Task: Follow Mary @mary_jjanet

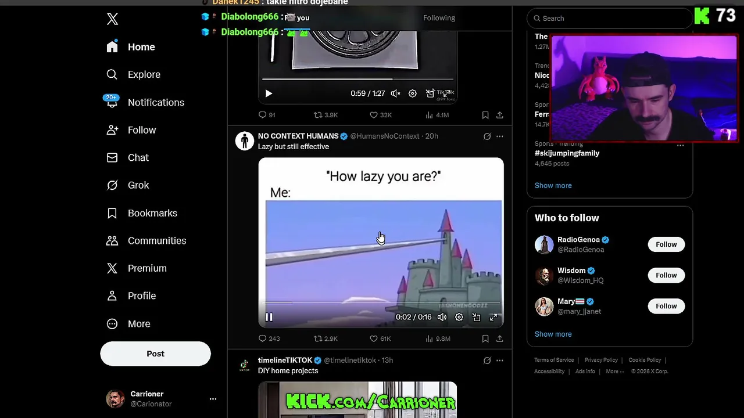Action: (x=666, y=306)
